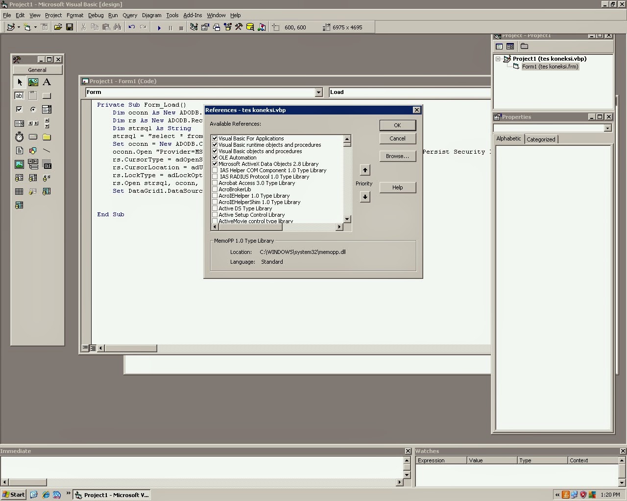Uncheck Visual Basic For Applications reference

215,138
